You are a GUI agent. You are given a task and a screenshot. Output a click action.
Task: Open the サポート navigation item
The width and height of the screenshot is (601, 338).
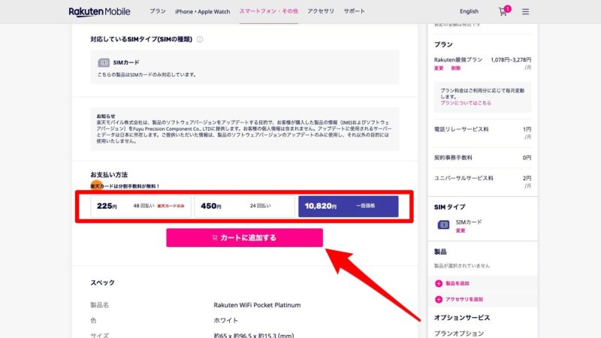tap(355, 11)
